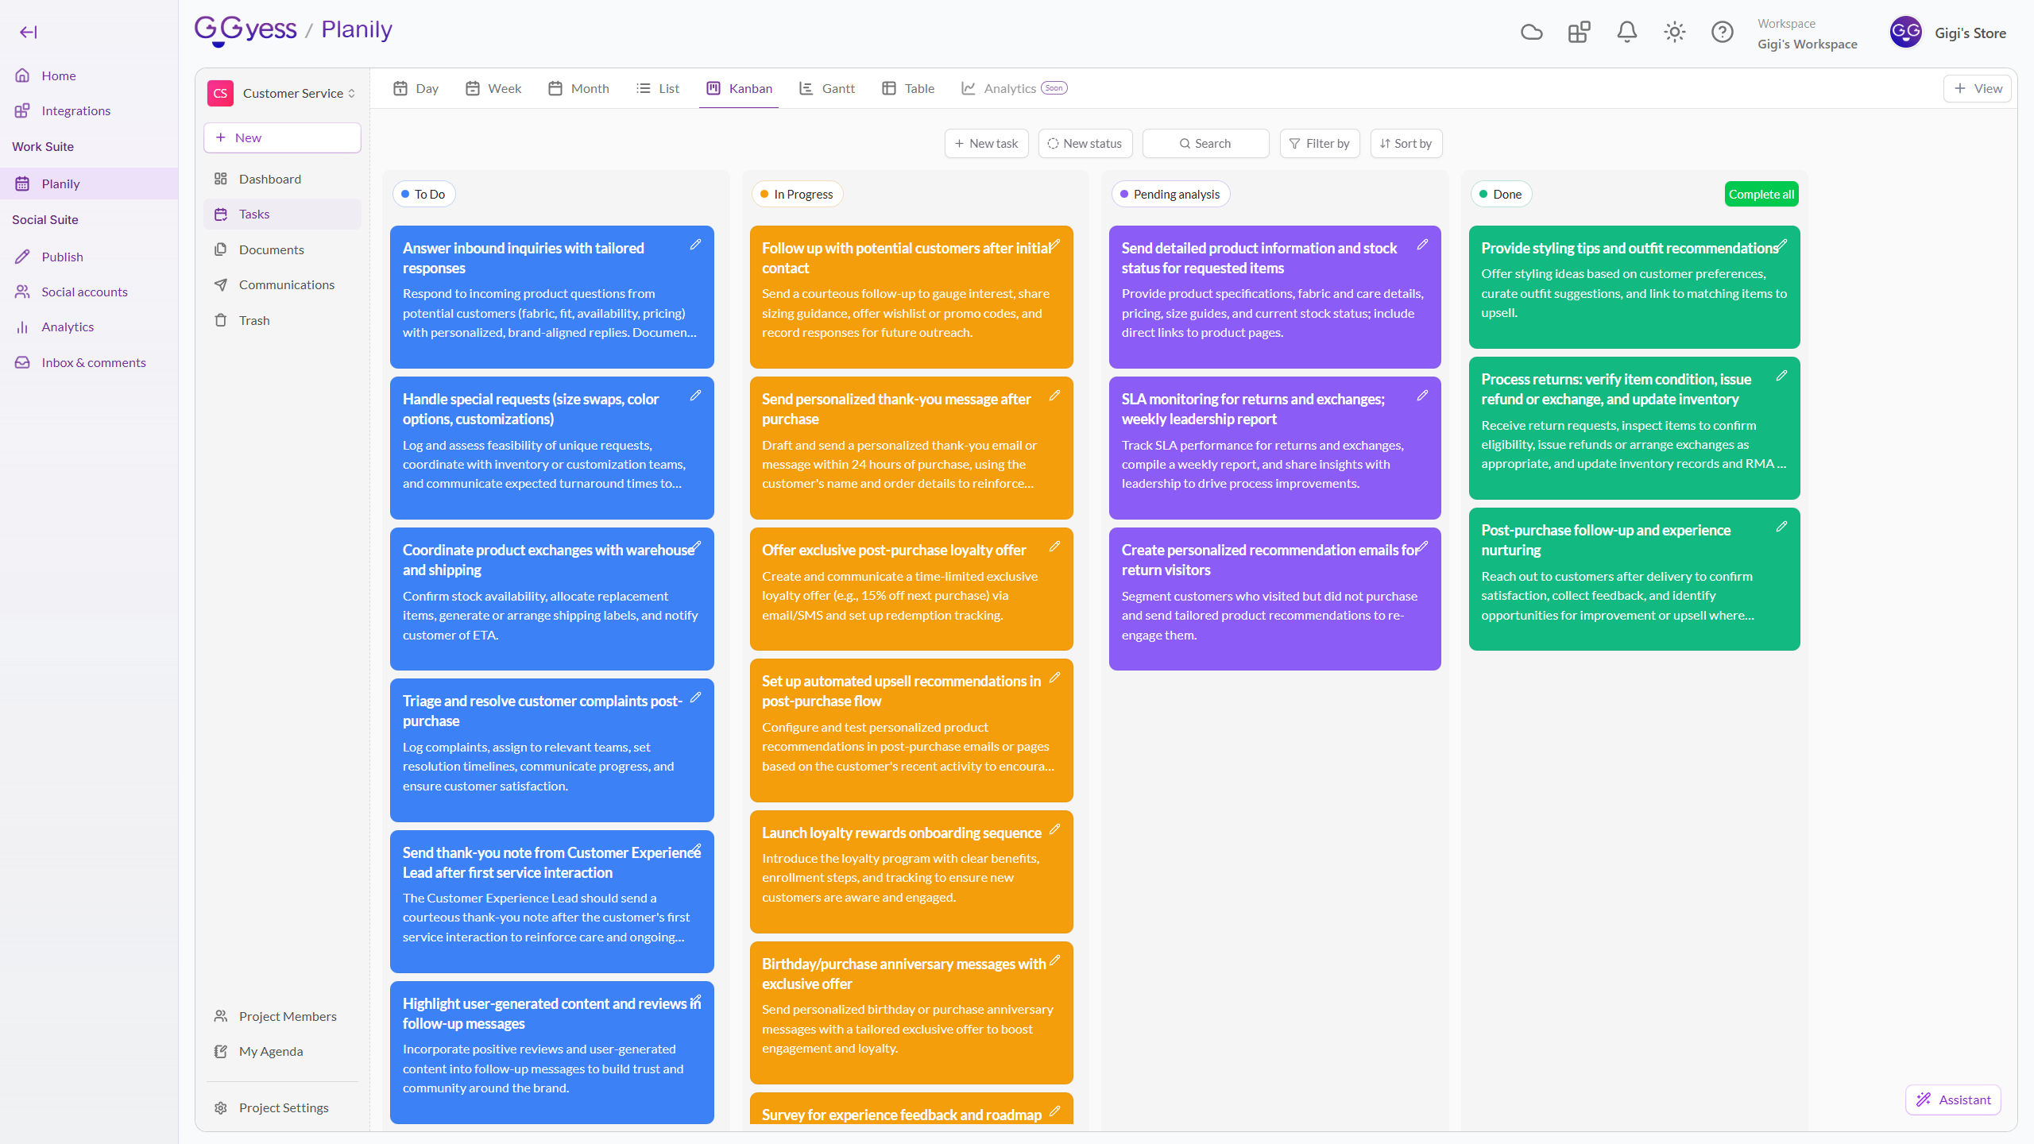Click the Pending analysis purple status chip
Viewport: 2034px width, 1144px height.
click(1170, 195)
